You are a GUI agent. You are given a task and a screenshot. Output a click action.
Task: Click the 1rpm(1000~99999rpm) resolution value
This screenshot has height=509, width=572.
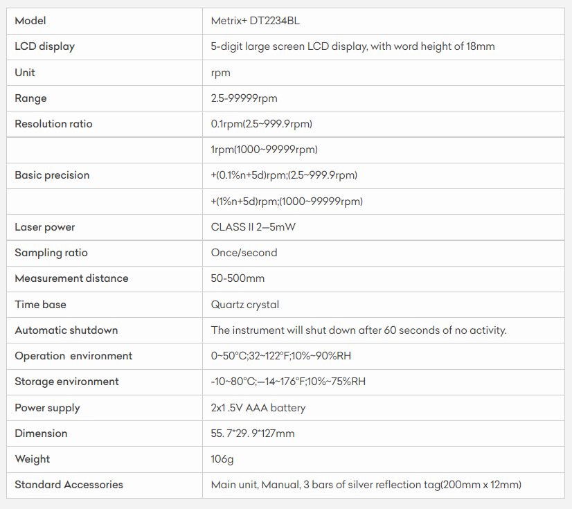[x=264, y=150]
